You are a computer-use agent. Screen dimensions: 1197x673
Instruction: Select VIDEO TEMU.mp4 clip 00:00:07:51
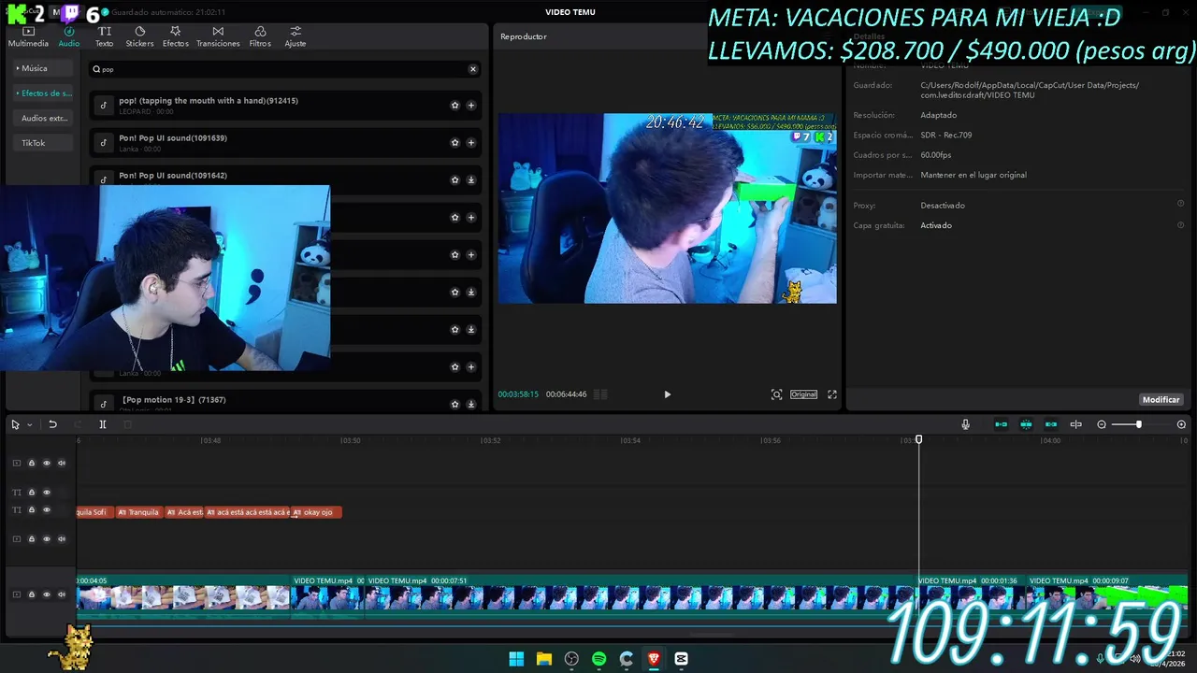(641, 594)
